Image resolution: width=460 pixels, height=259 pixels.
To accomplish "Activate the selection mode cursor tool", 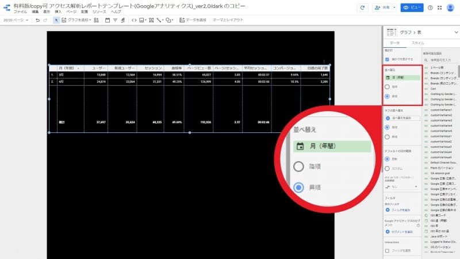I will pyautogui.click(x=56, y=20).
